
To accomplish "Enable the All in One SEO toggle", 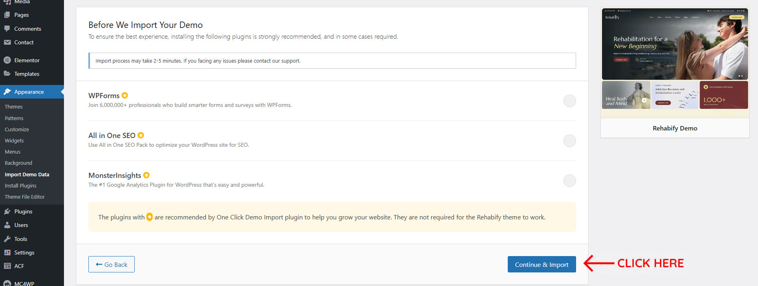I will tap(569, 141).
